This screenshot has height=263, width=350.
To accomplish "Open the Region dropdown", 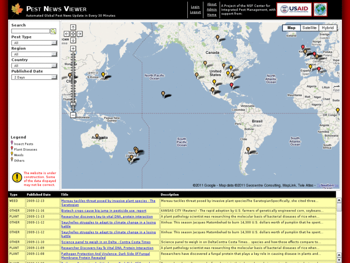I will coord(34,54).
